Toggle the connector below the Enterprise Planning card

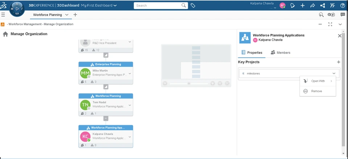(105, 87)
